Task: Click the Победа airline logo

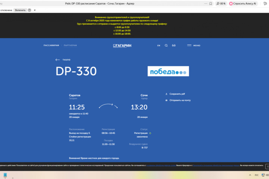Action: pos(168,71)
